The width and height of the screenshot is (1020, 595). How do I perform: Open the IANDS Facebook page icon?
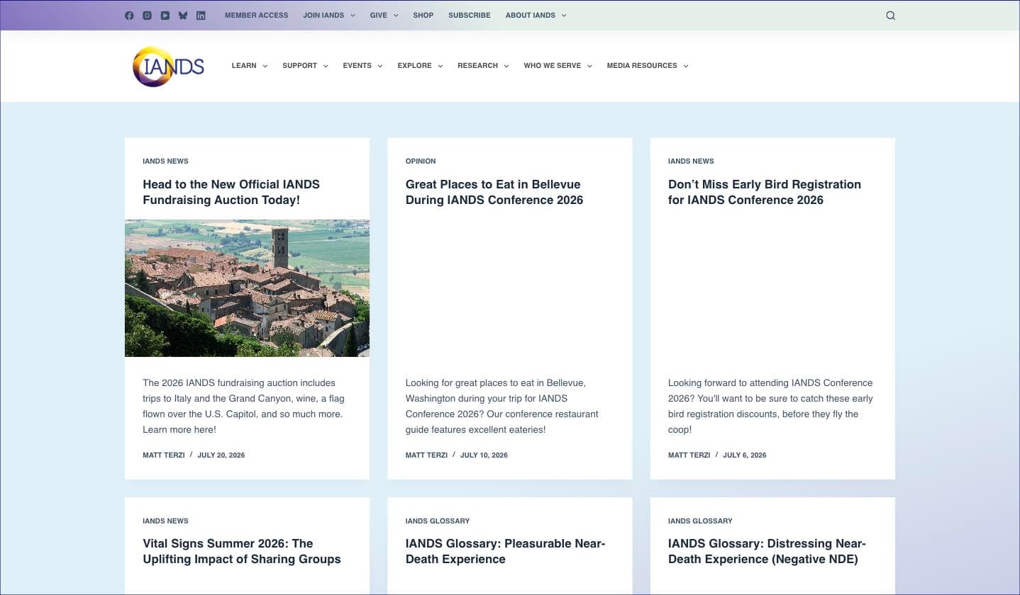129,16
